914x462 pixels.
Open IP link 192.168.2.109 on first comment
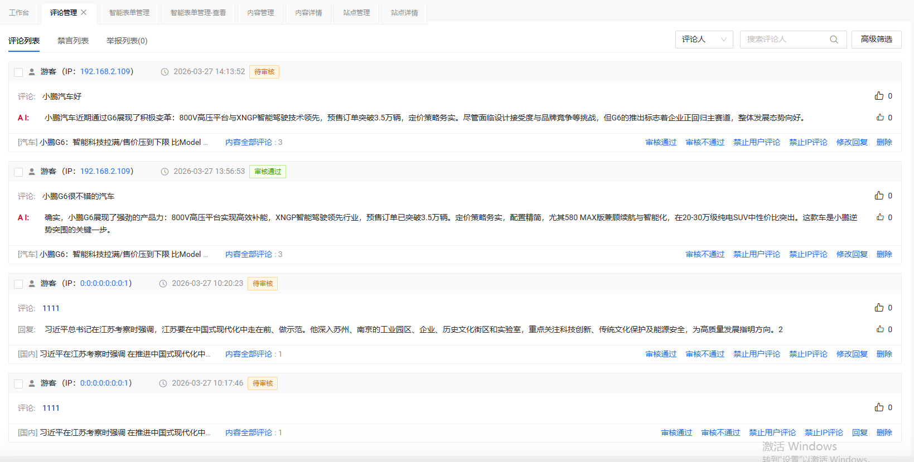coord(105,71)
